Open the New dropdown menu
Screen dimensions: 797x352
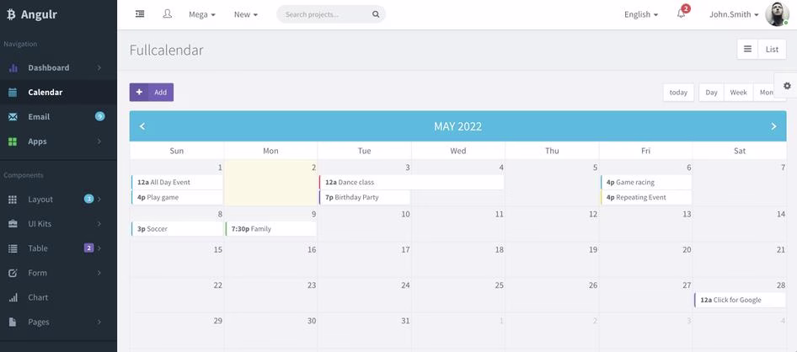[246, 14]
